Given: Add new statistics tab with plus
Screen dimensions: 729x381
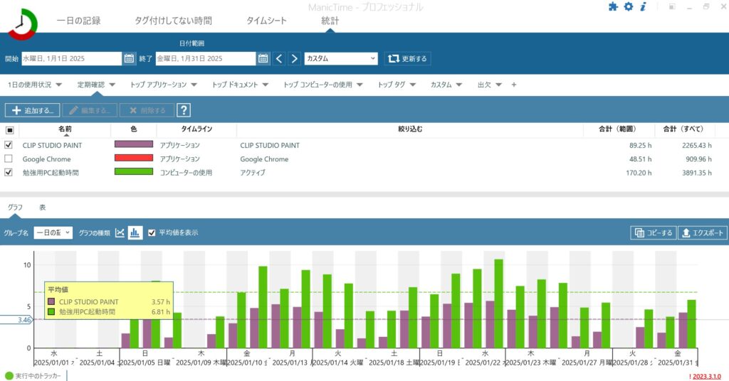Looking at the screenshot, I should click(514, 85).
